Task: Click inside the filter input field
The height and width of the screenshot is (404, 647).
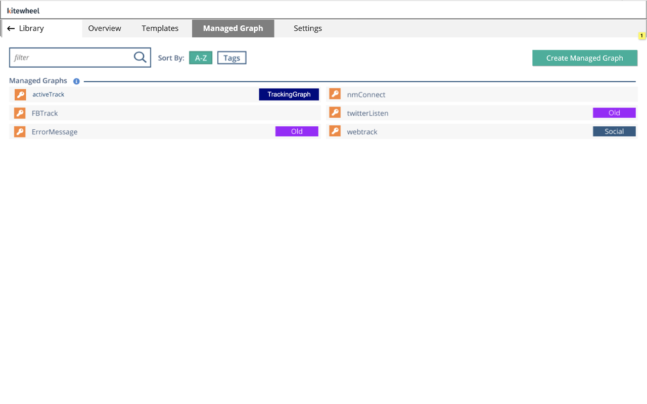Action: click(x=71, y=57)
